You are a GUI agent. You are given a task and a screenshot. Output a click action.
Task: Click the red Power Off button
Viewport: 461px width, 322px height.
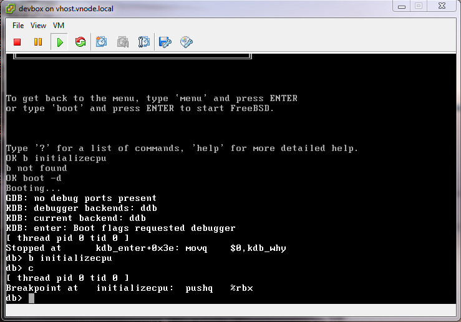coord(17,42)
